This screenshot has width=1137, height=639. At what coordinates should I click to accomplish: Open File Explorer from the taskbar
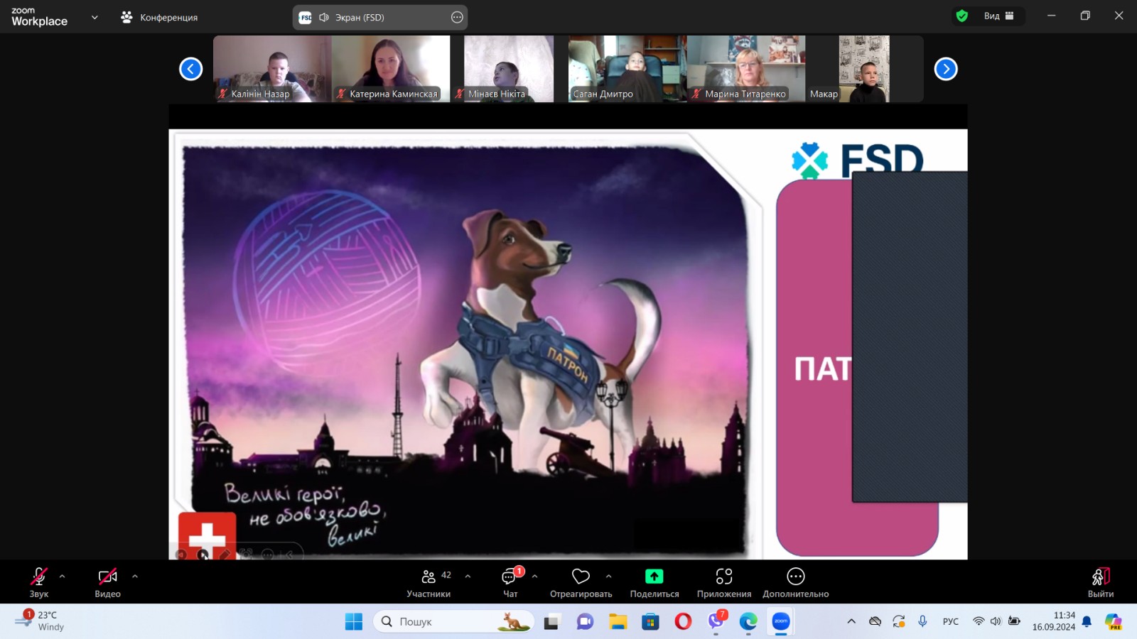(618, 622)
